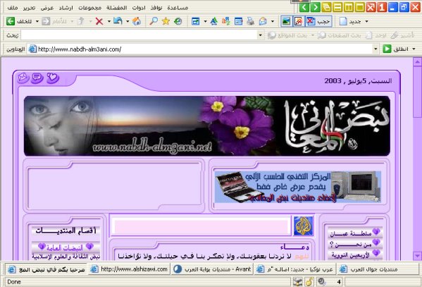Expand the full screen icon dropdown arrow
Viewport: 422px width, 287px height.
pyautogui.click(x=205, y=21)
